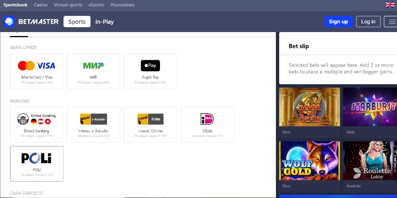Choose Interac e-Transfer deposit method

[x=93, y=125]
